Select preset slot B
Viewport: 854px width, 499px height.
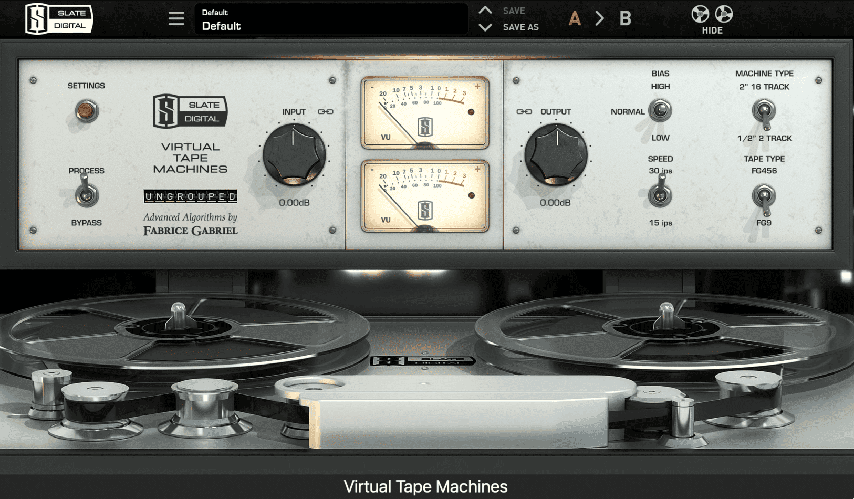point(625,19)
